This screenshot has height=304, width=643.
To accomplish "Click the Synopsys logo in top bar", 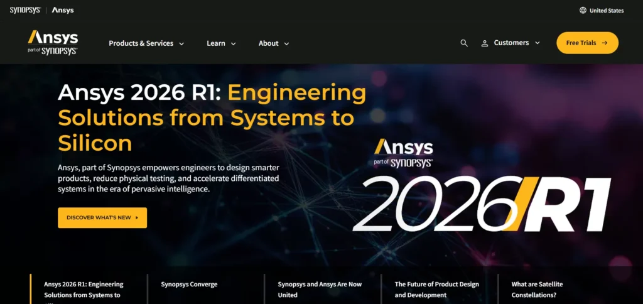I will [x=25, y=10].
